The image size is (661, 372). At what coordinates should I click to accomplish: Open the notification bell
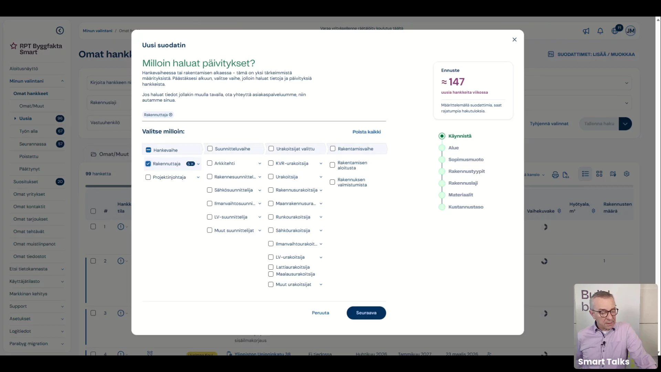[x=600, y=31]
